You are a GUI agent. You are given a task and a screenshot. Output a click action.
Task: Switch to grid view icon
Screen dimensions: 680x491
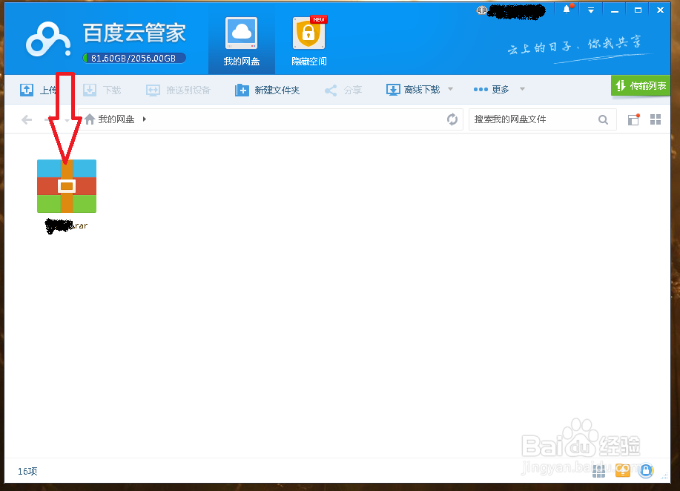656,119
